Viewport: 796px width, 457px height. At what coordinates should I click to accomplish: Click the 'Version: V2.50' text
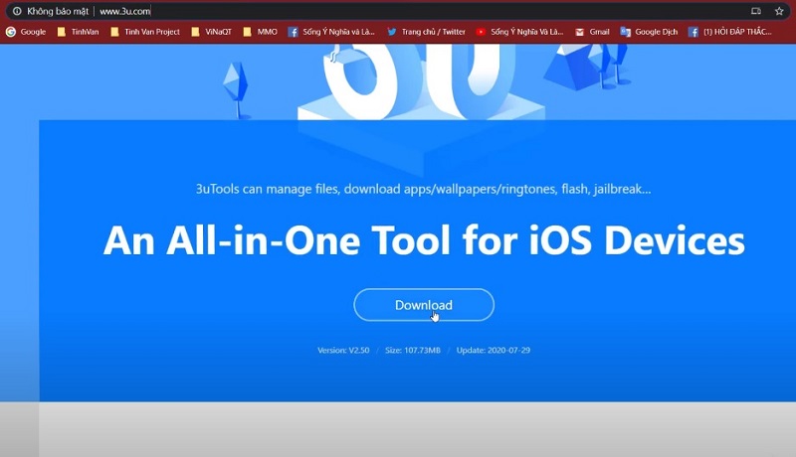(343, 350)
